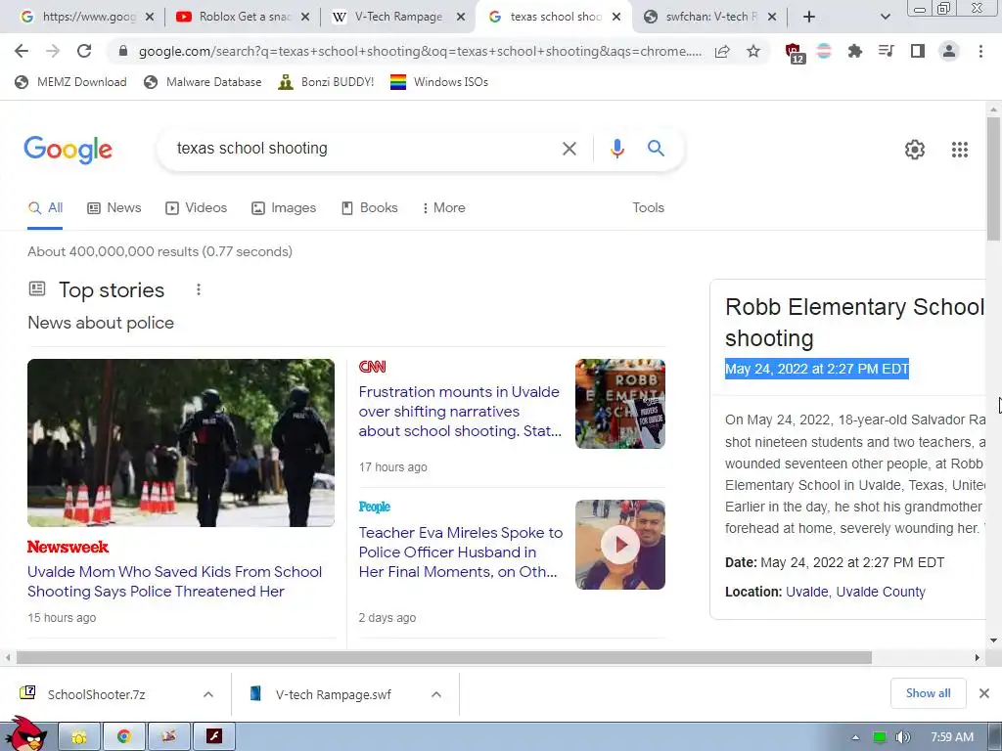Follow the Uvalde County link
Viewport: 1002px width, 751px height.
coord(881,592)
